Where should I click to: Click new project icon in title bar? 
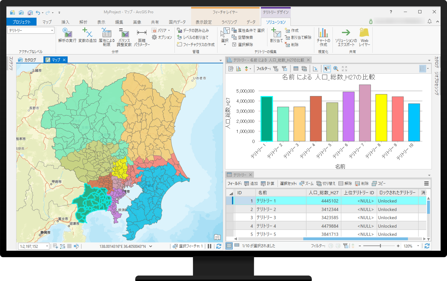(12, 12)
